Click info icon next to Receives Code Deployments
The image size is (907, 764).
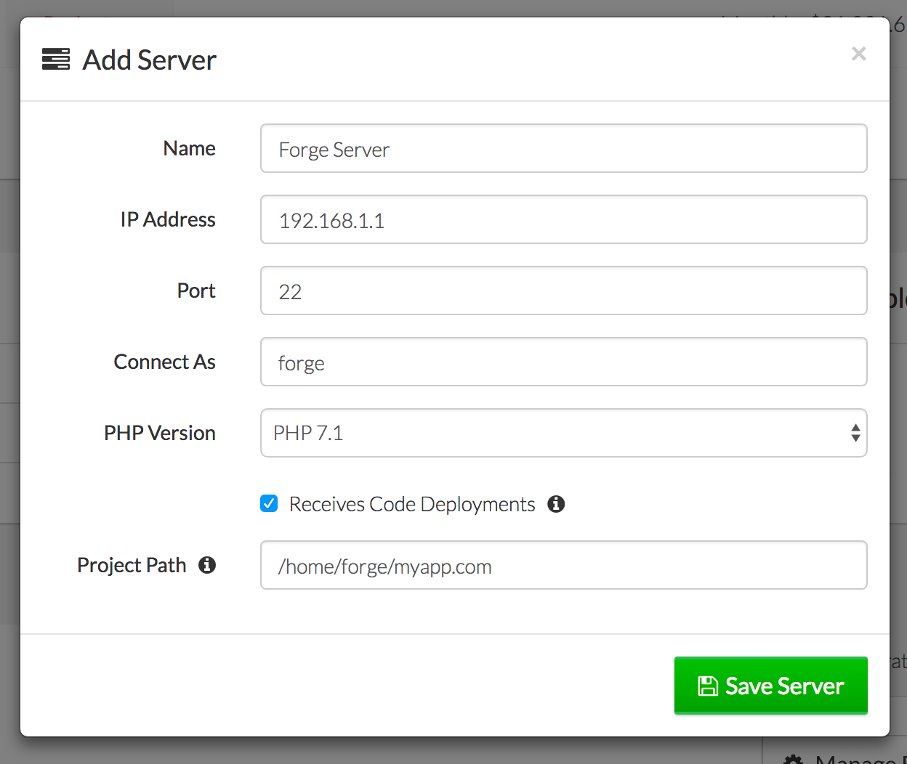pyautogui.click(x=556, y=504)
